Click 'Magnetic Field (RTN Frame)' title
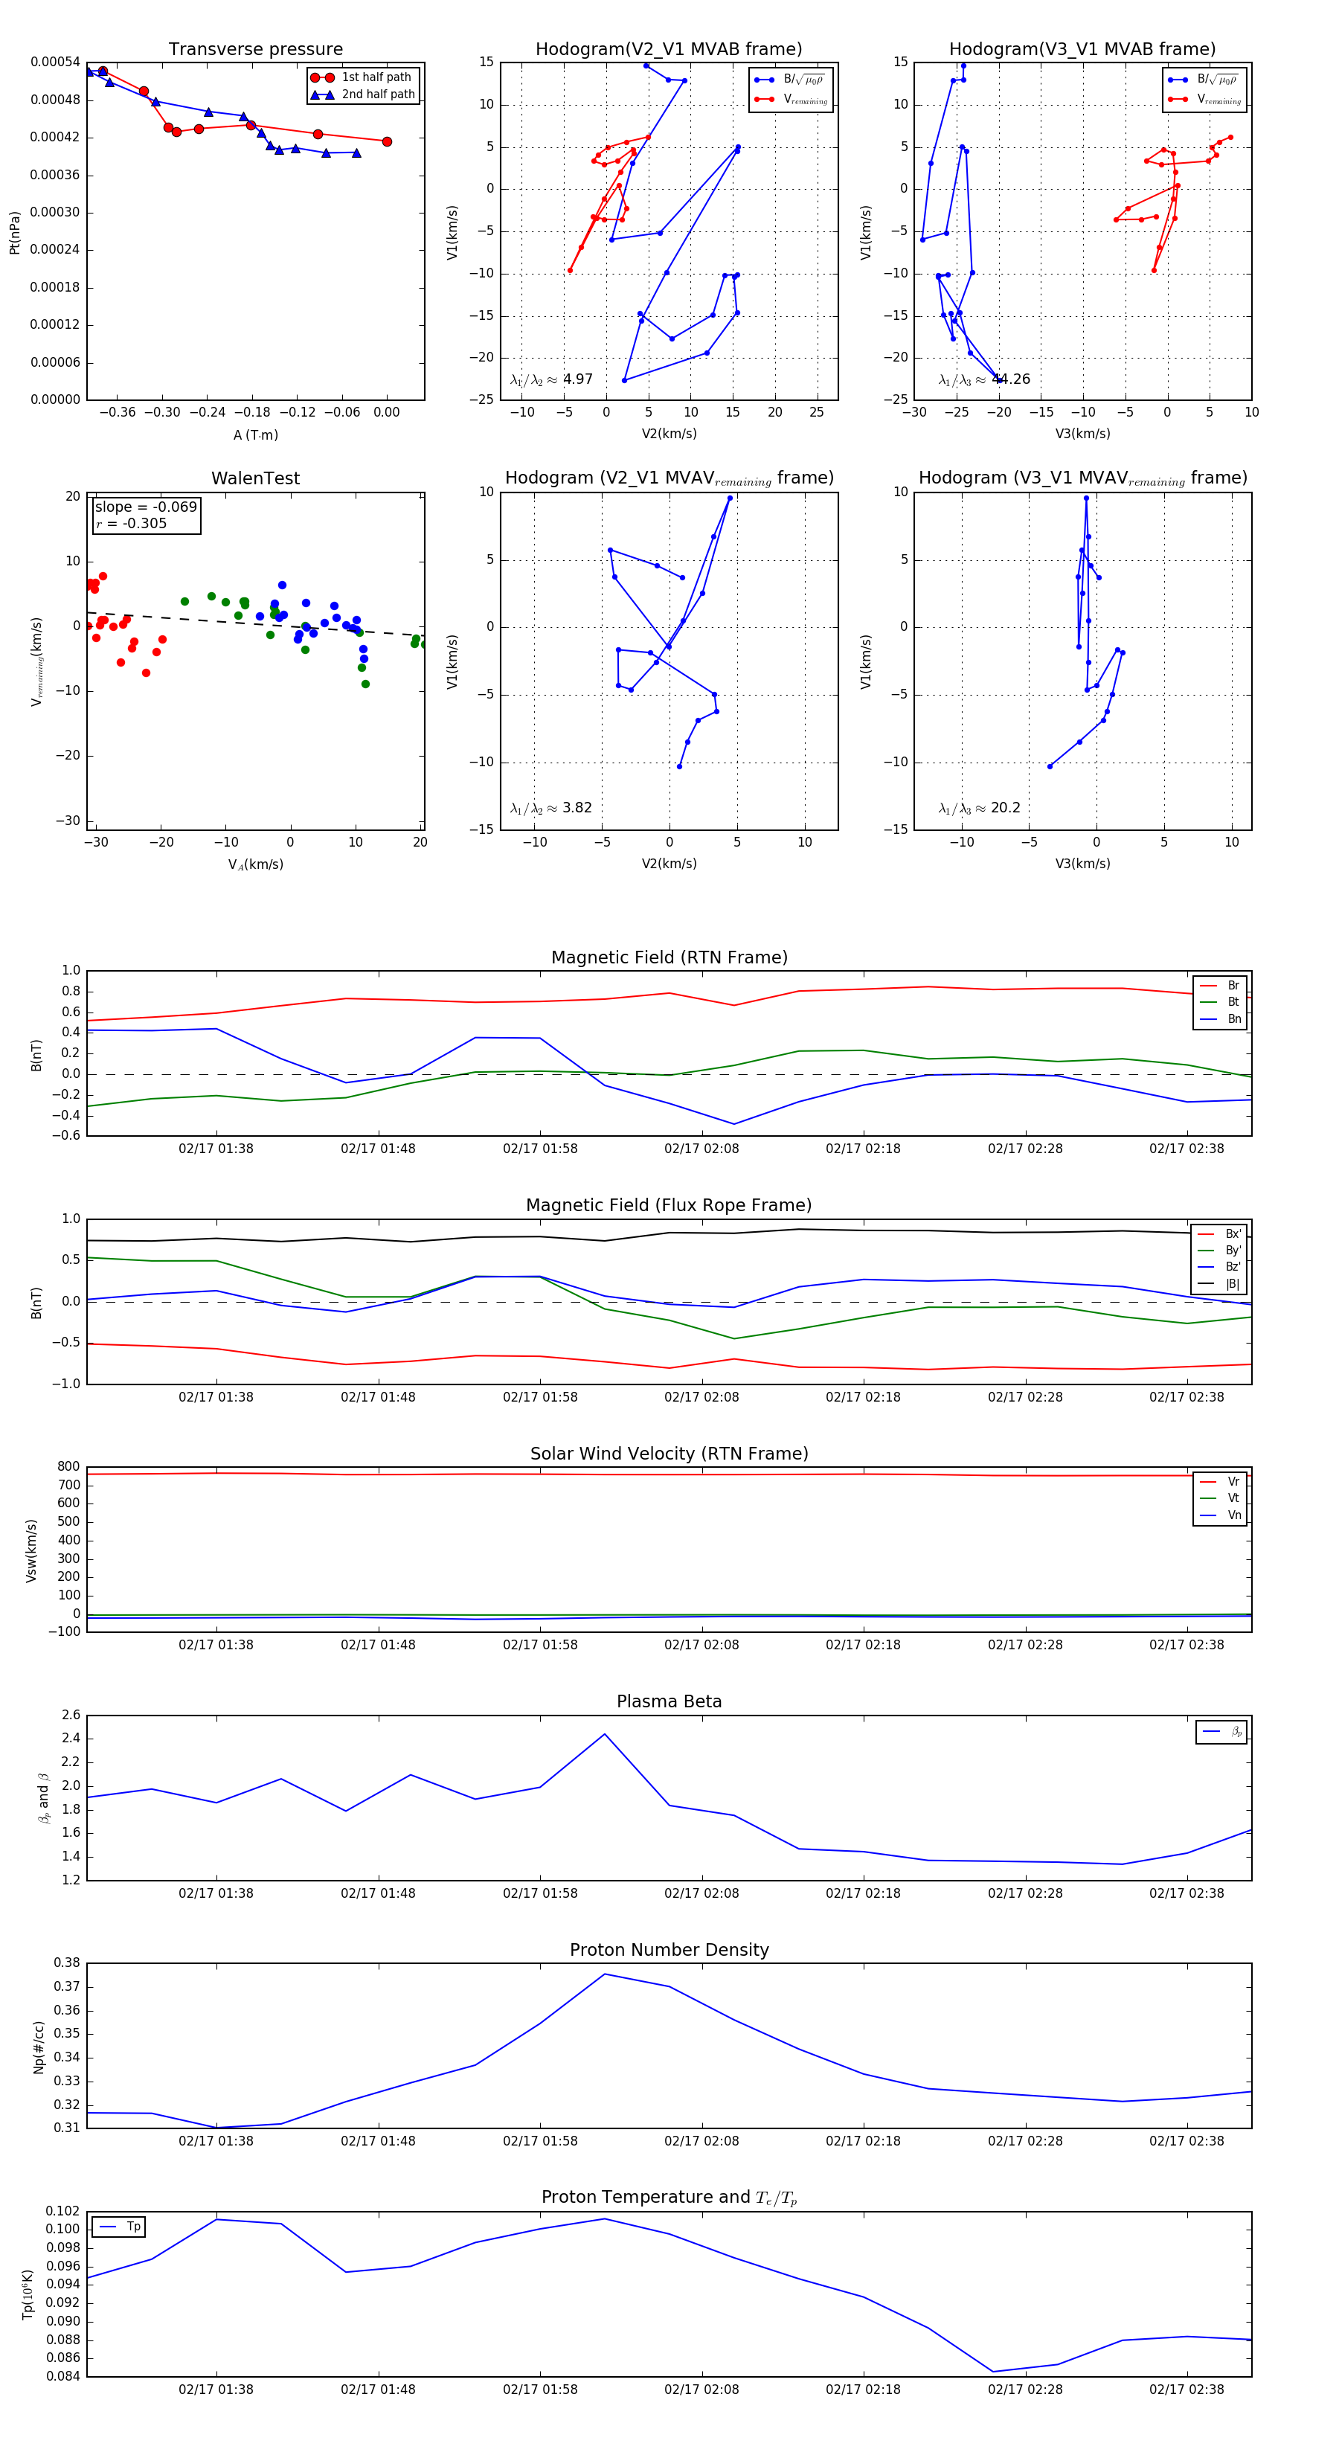The width and height of the screenshot is (1339, 2455). (669, 957)
